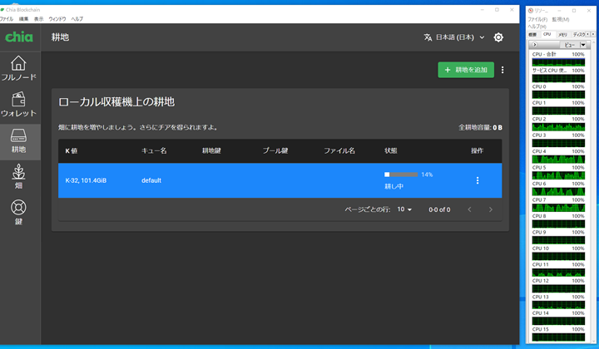The width and height of the screenshot is (599, 349).
Task: Click the ファイル名 column header
Action: tap(339, 150)
